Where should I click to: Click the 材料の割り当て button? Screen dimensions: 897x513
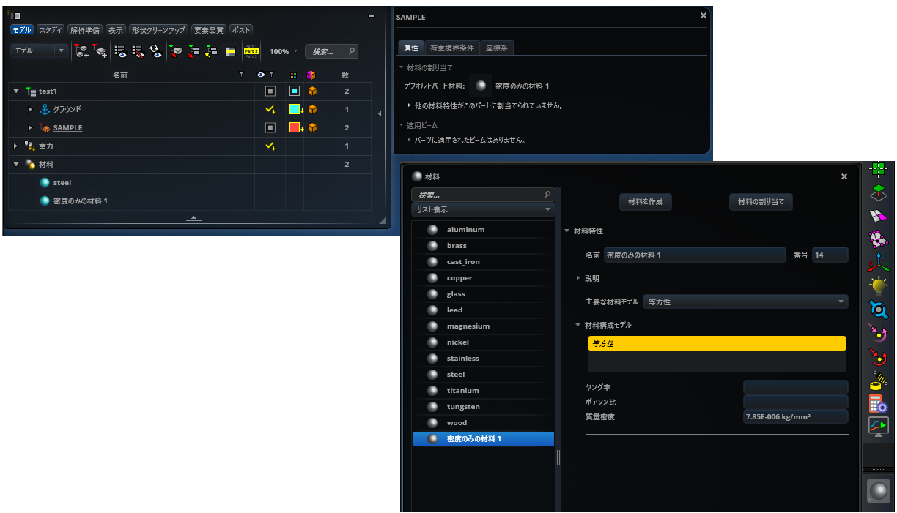760,202
